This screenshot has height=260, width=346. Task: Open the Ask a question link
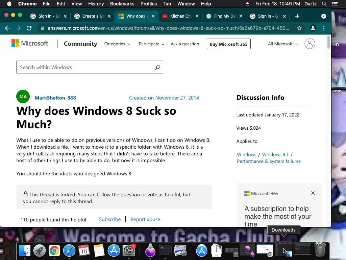(185, 44)
